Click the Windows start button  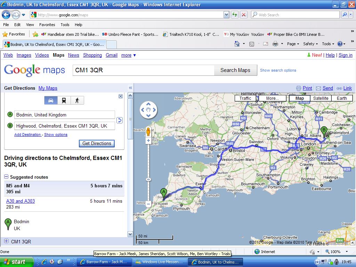point(17,262)
